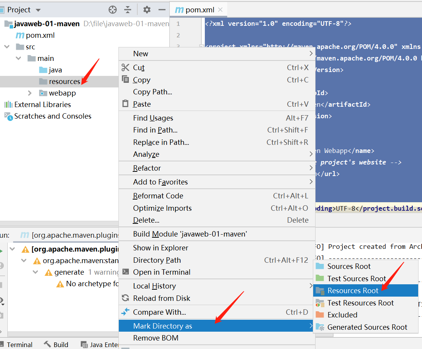
Task: Click the collapse all icon in Project toolbar
Action: pos(128,10)
